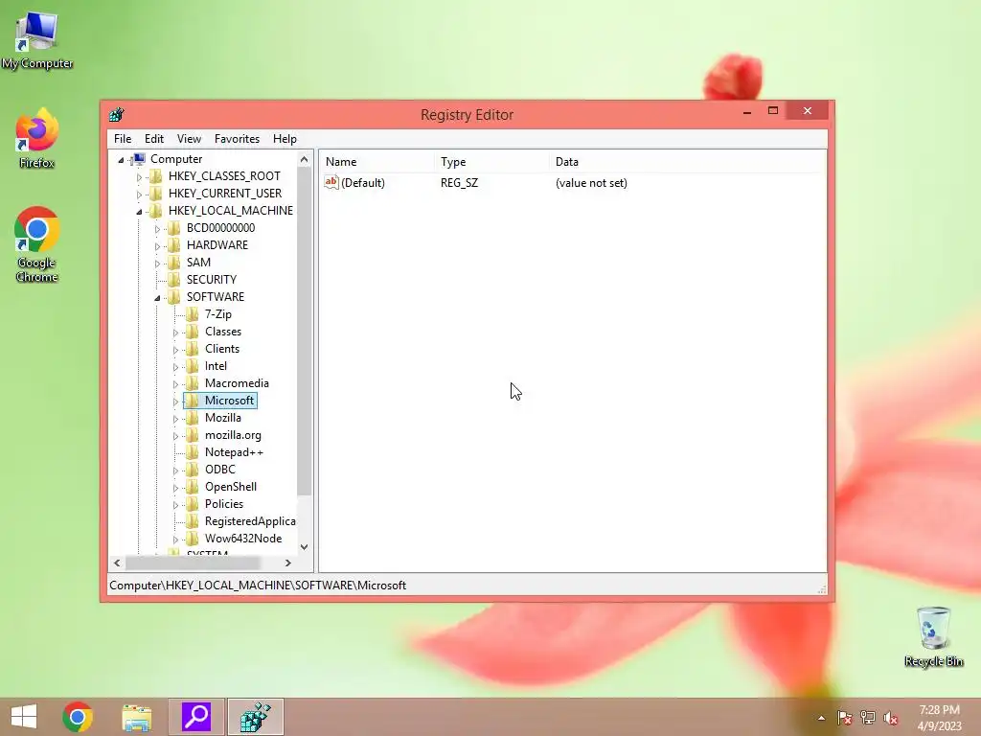Click the REG_SZ type cell
981x736 pixels.
pyautogui.click(x=459, y=183)
